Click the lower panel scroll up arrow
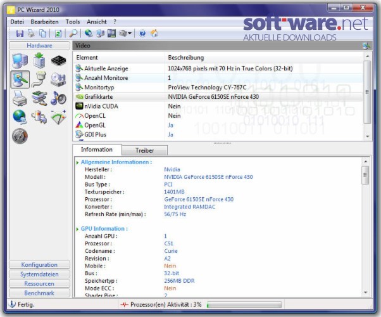This screenshot has height=317, width=381. pos(366,162)
